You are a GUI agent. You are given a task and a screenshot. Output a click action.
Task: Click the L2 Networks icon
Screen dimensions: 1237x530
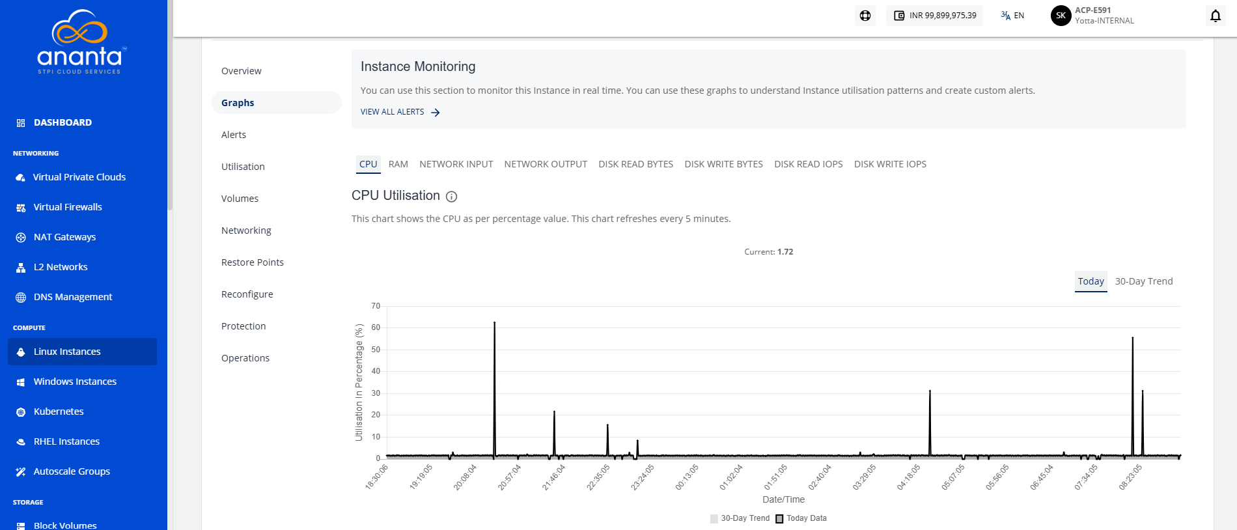click(21, 267)
